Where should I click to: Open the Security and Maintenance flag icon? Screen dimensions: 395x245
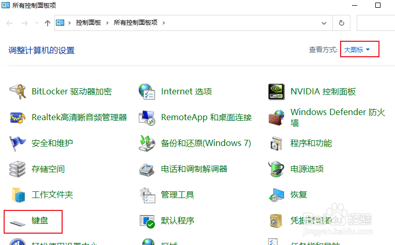[18, 143]
